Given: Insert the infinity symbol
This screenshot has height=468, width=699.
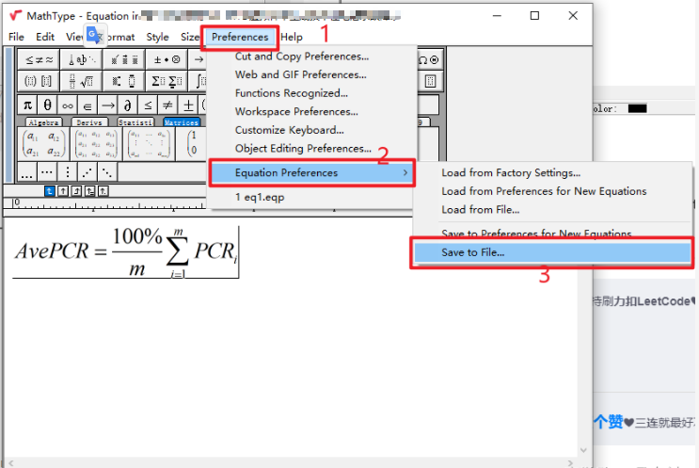Looking at the screenshot, I should [68, 105].
